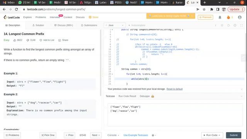Open Explore in top navigation
247x139 pixels.
click(27, 17)
